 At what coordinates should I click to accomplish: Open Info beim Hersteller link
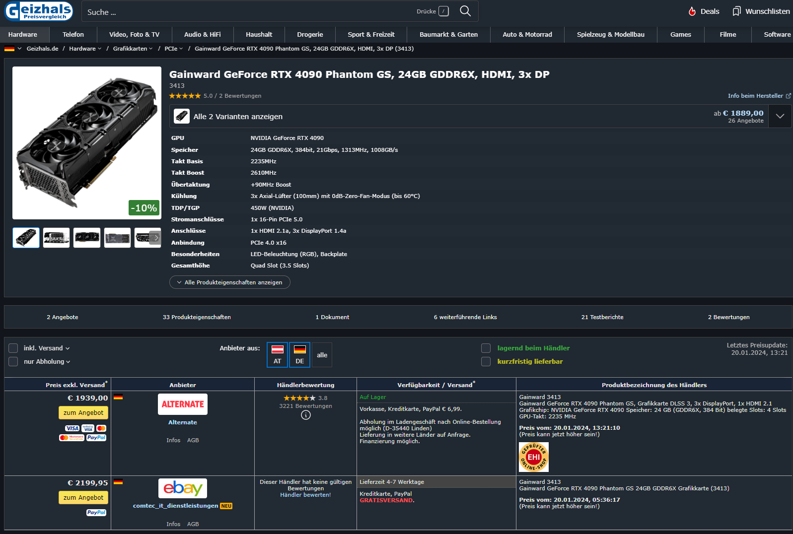coord(759,96)
